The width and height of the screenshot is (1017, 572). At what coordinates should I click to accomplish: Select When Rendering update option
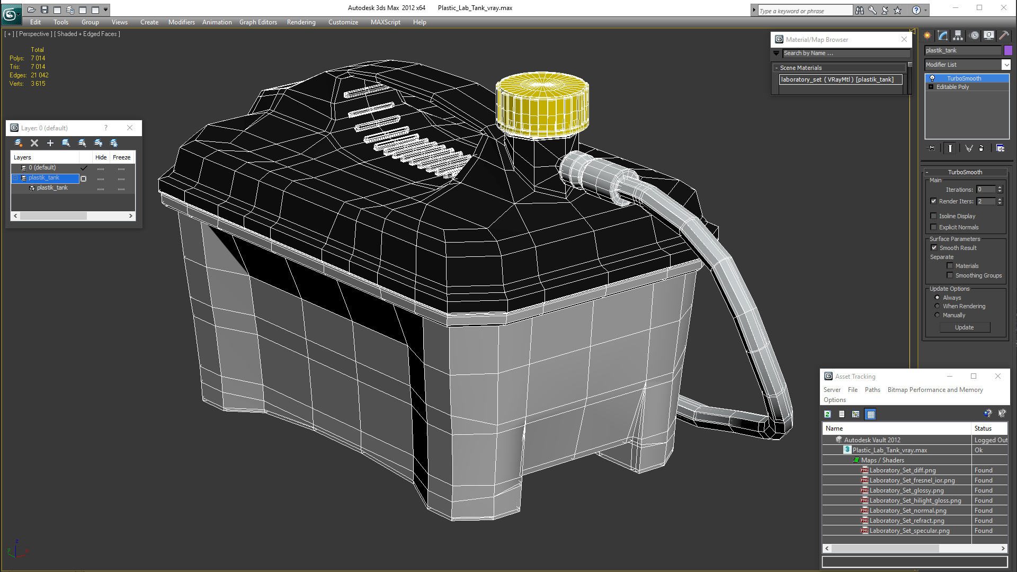(x=937, y=306)
